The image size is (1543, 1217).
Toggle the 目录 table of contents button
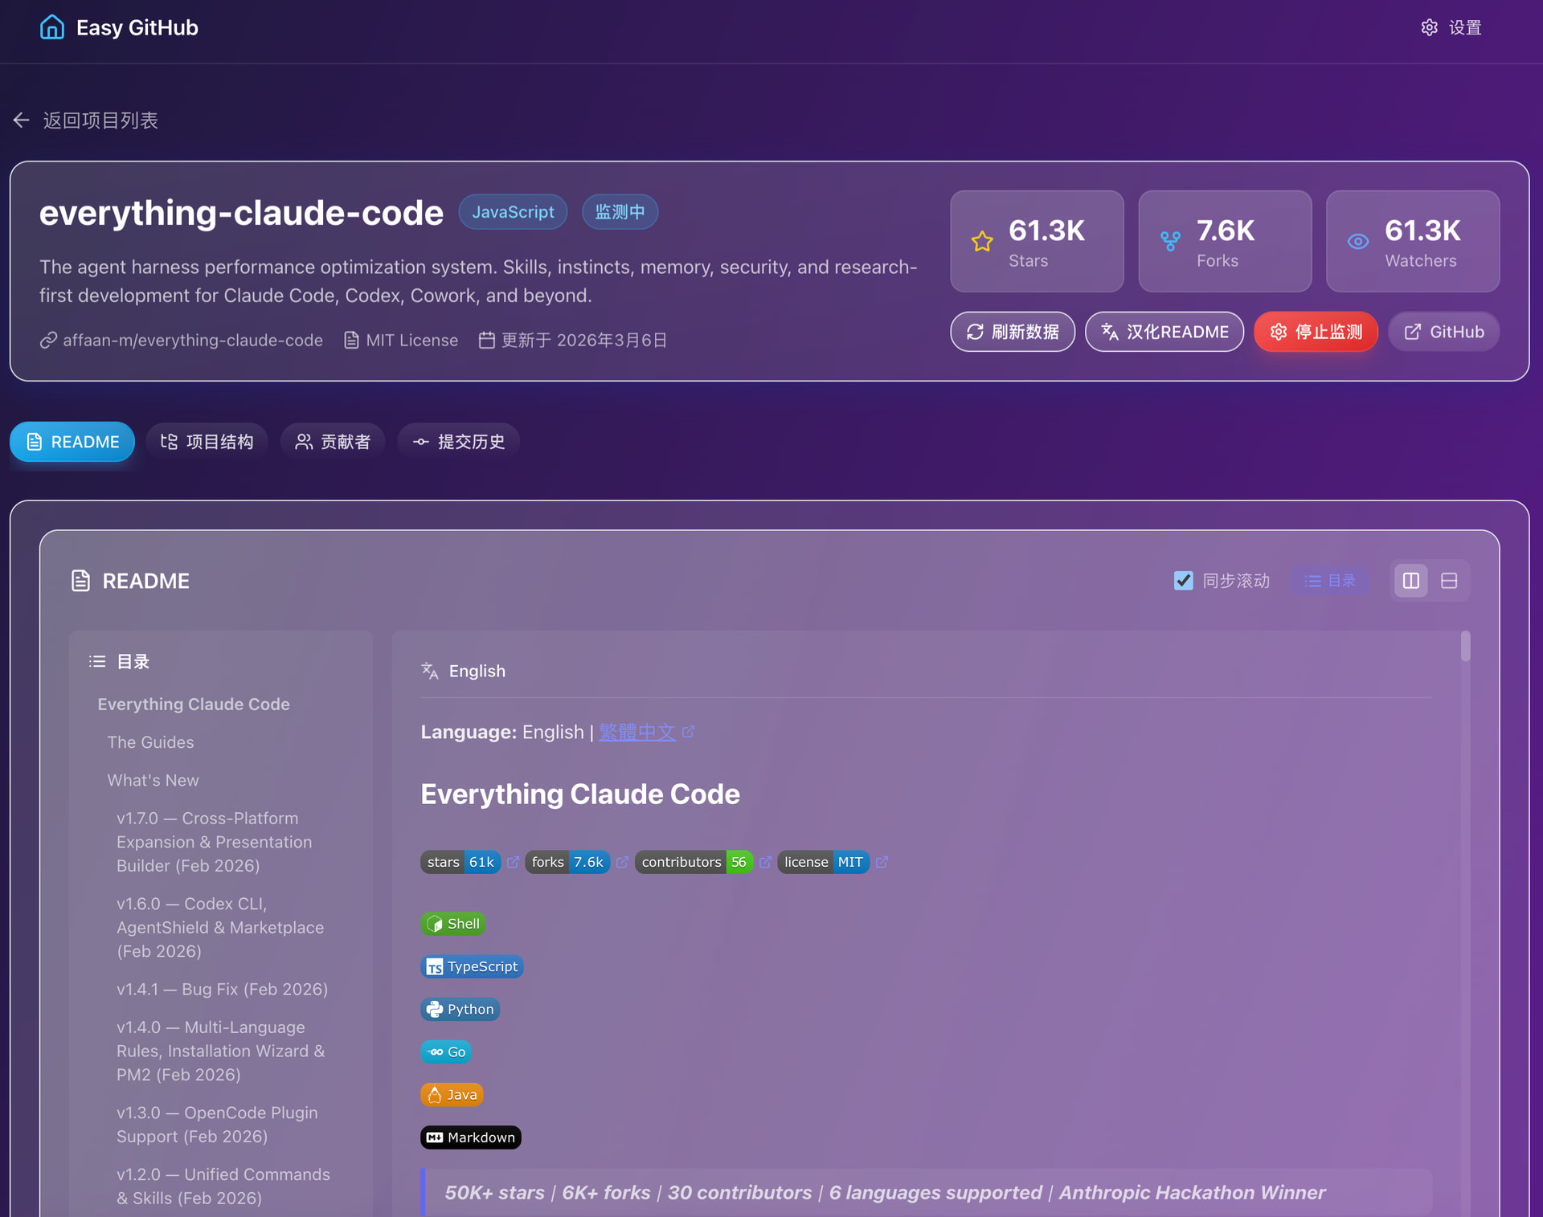[1329, 581]
